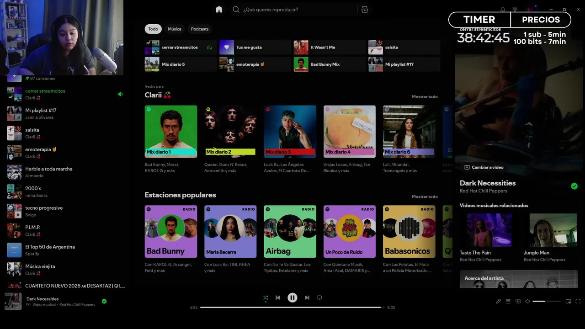Image resolution: width=585 pixels, height=329 pixels.
Task: Click now-playing album art in bottom bar
Action: click(x=13, y=301)
